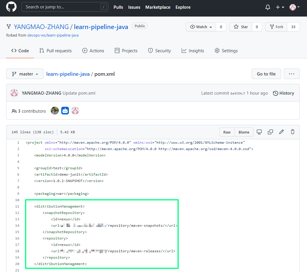Click the Go to file button
This screenshot has height=272, width=307.
[266, 74]
